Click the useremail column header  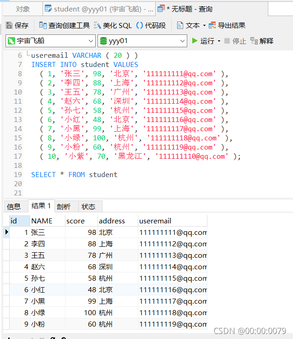click(x=173, y=221)
